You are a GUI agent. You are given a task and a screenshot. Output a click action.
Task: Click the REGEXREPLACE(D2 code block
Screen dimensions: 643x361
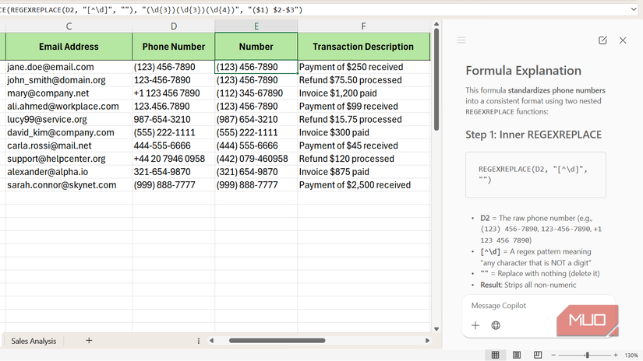(535, 175)
